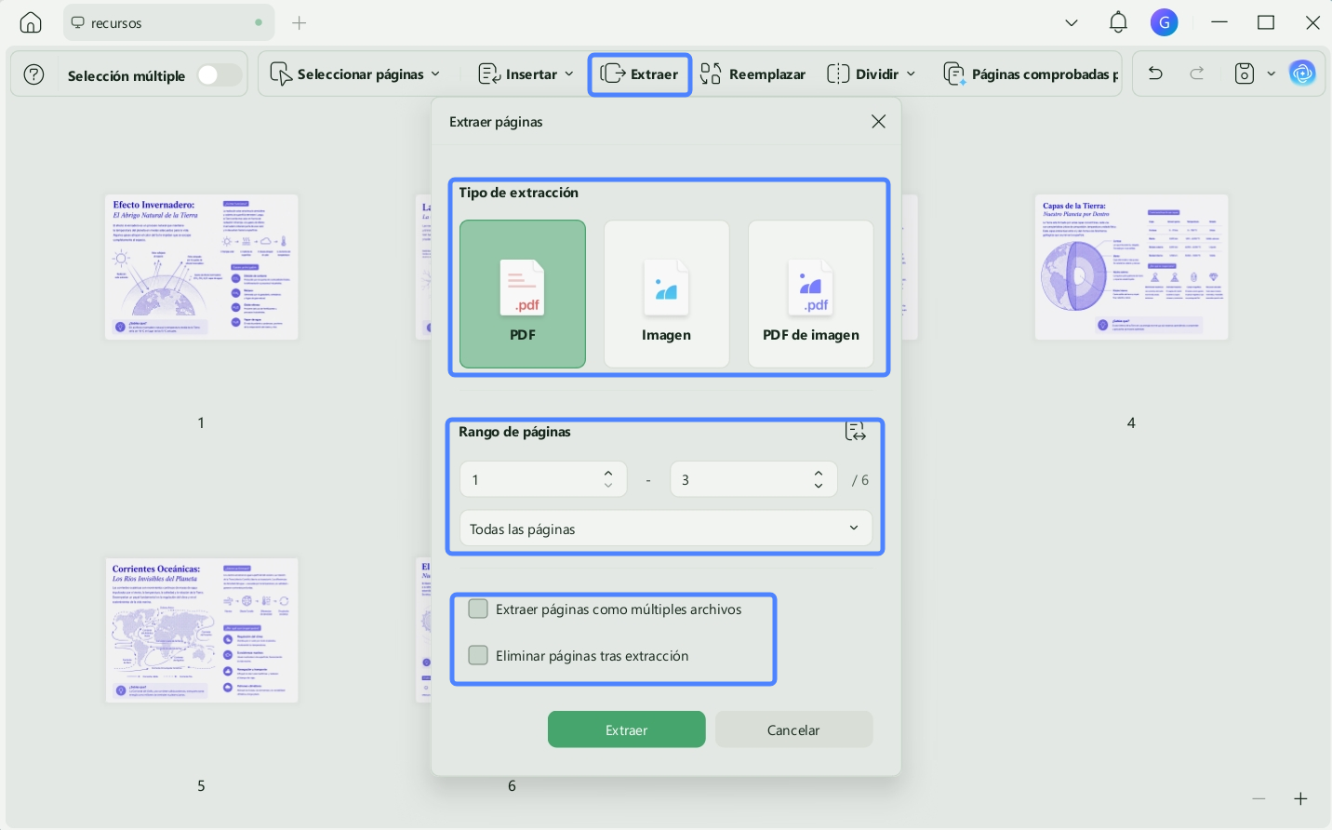Decrease the start page number
Image resolution: width=1332 pixels, height=830 pixels.
click(608, 486)
